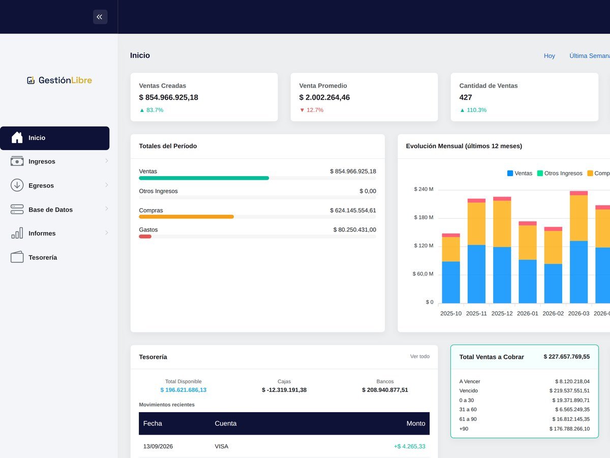
Task: Click the +$ 4.265,33 amount
Action: (410, 446)
